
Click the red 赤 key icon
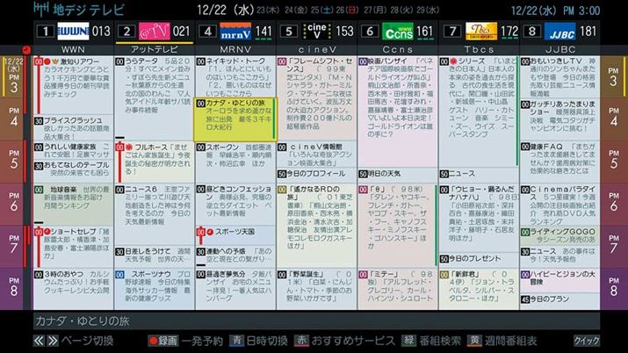tap(301, 341)
